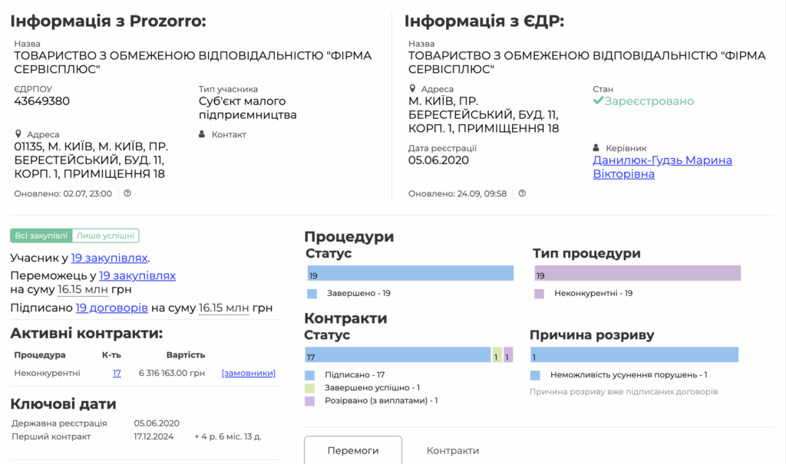This screenshot has height=464, width=786.
Task: Open the 19 договорів link
Action: (111, 308)
